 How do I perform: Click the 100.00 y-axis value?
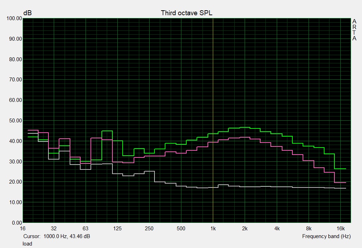point(14,18)
